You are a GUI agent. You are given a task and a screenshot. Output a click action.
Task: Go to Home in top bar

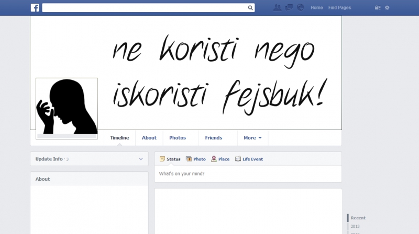click(x=317, y=8)
